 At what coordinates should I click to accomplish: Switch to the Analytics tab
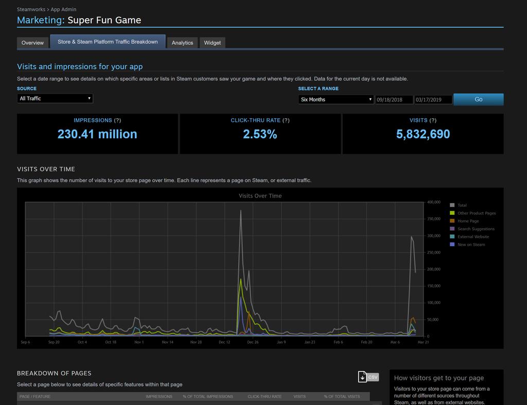coord(183,43)
